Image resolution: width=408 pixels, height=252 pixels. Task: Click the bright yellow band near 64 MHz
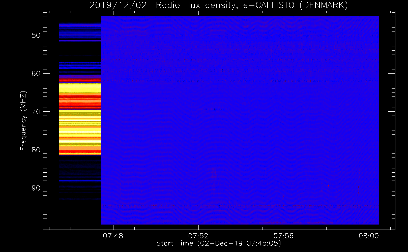coord(80,88)
